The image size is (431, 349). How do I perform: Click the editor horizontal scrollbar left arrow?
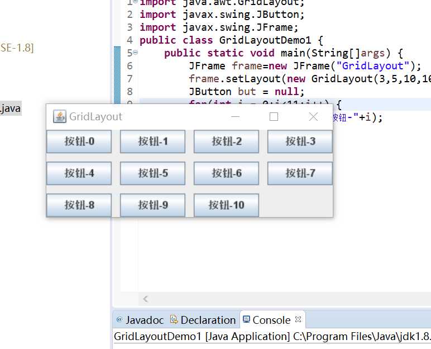pos(145,299)
